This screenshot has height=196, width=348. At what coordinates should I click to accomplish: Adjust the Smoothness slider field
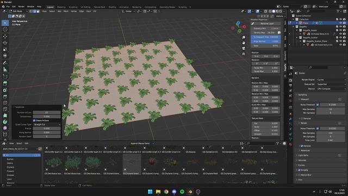(47, 117)
